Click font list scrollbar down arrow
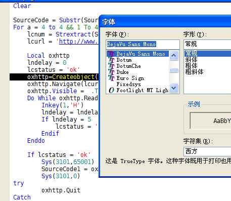231x201 pixels. (x=174, y=88)
